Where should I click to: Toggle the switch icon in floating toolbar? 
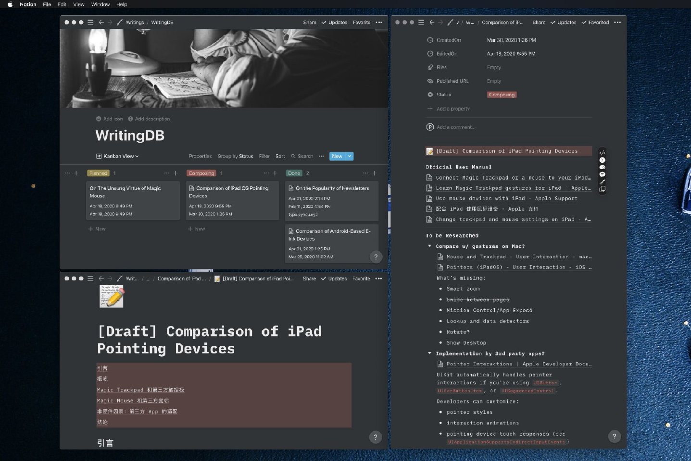click(602, 168)
